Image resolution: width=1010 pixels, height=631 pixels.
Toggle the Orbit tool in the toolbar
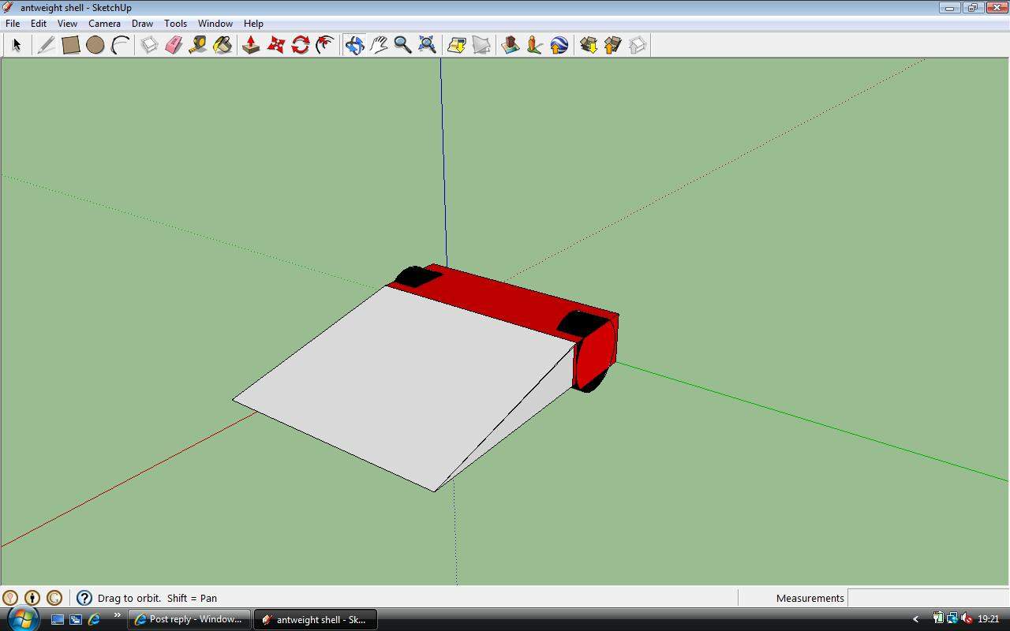pos(354,45)
